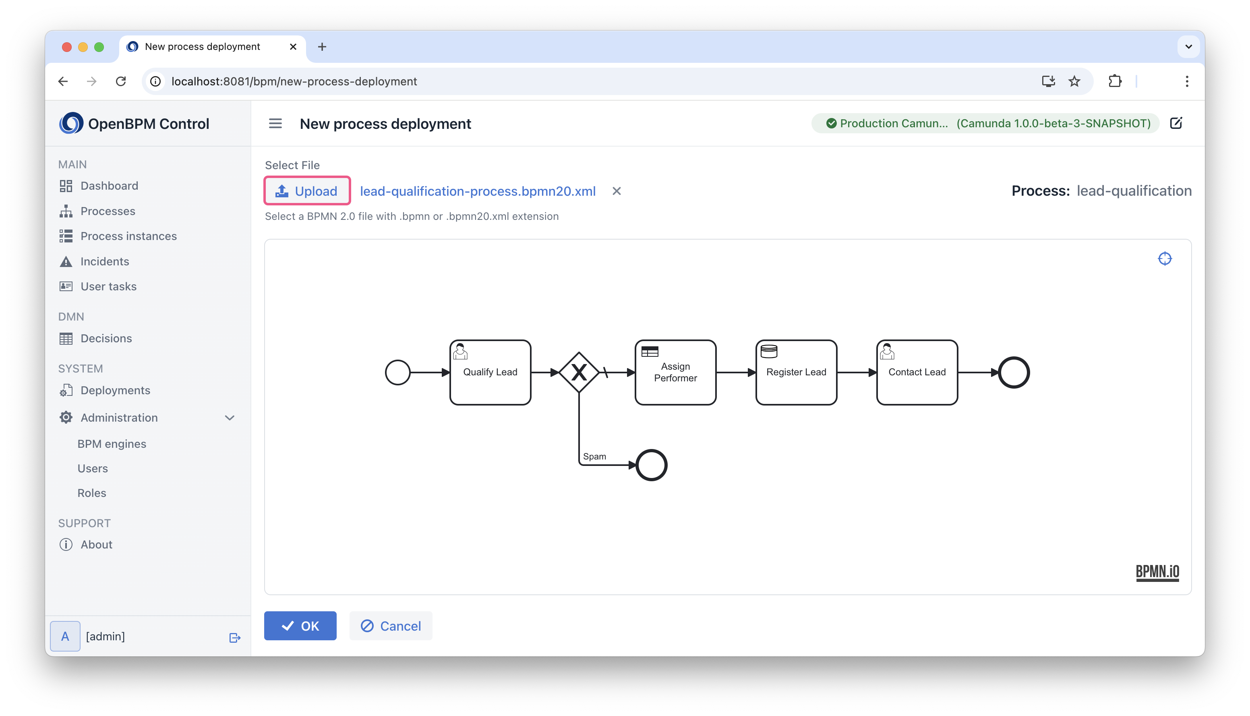The image size is (1250, 716).
Task: Click the Administration gear icon
Action: click(66, 418)
